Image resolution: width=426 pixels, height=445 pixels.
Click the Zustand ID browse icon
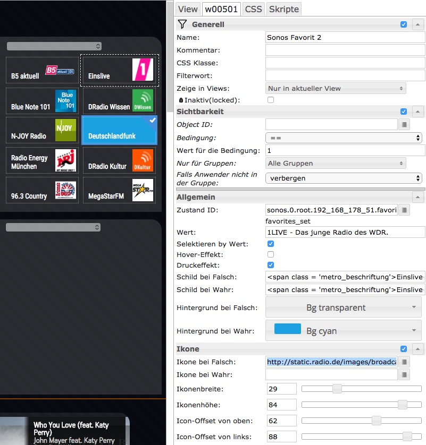(x=405, y=210)
